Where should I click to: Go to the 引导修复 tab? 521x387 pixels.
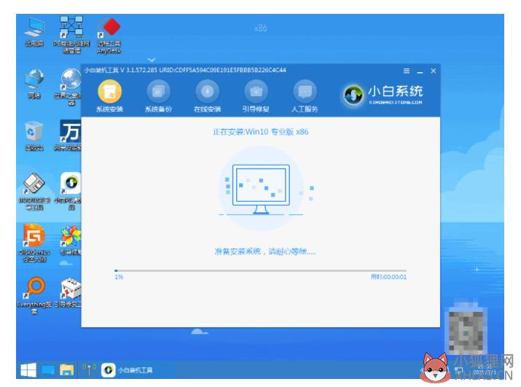click(256, 96)
